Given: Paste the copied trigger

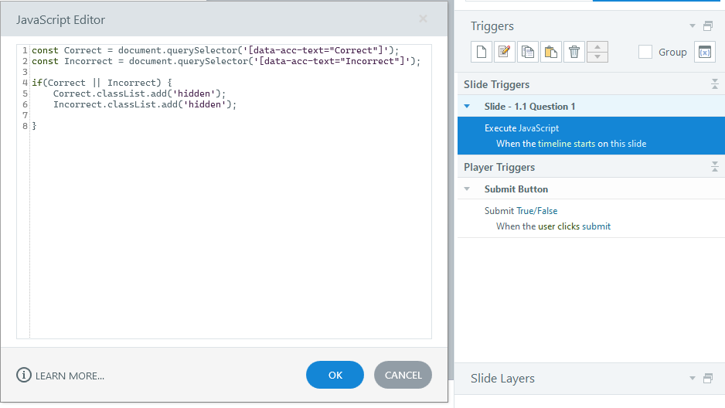Looking at the screenshot, I should pyautogui.click(x=550, y=52).
